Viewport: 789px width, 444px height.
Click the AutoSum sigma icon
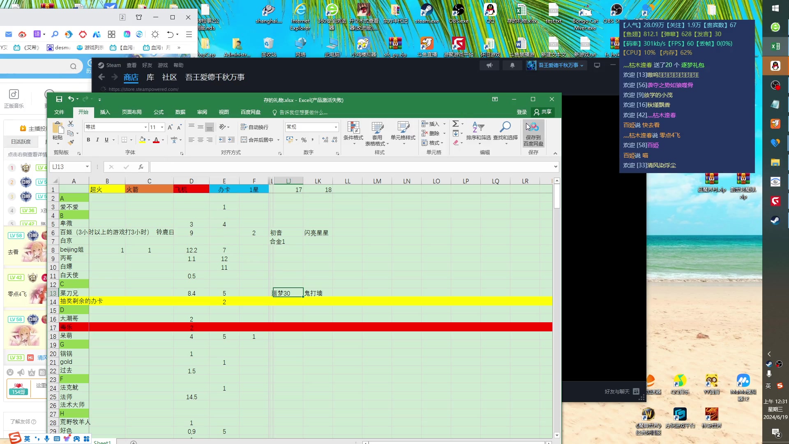(455, 124)
